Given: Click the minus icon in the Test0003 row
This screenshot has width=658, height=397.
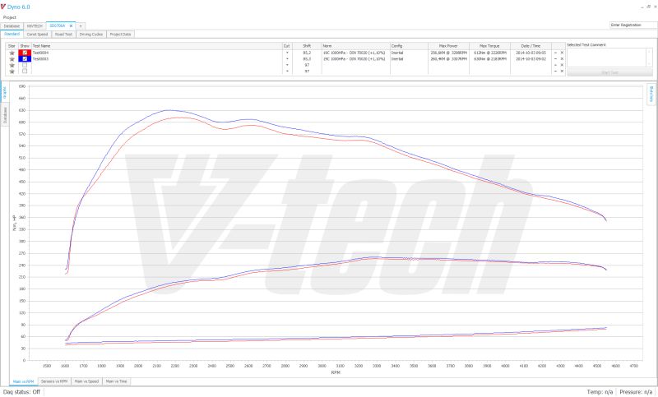Looking at the screenshot, I should 556,59.
